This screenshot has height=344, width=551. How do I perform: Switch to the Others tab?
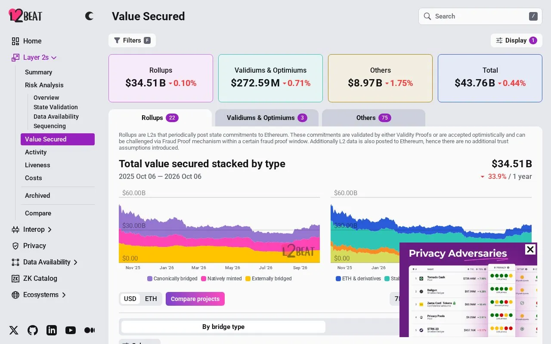374,118
